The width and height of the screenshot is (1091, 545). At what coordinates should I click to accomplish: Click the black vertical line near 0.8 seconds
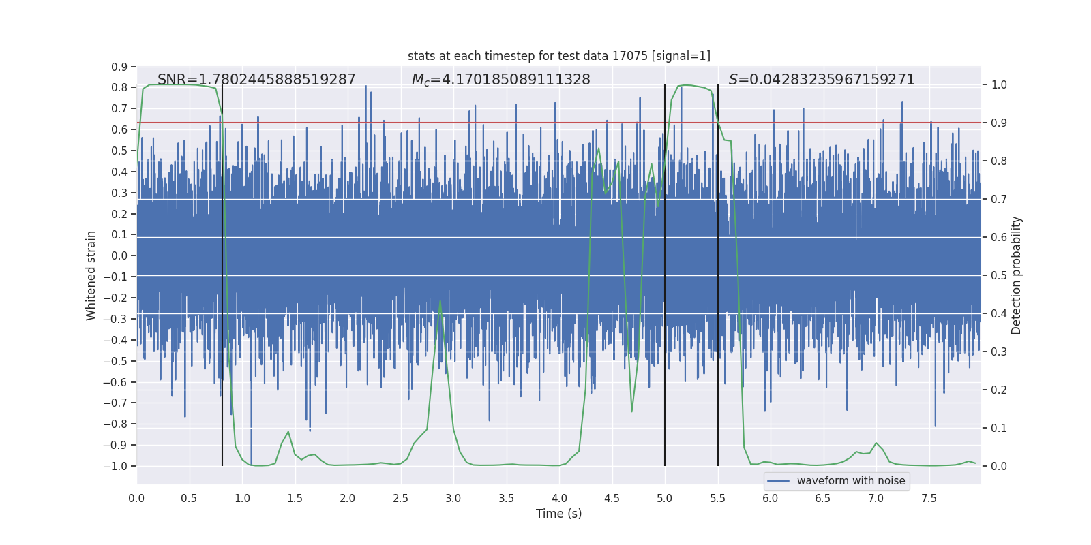click(x=222, y=275)
